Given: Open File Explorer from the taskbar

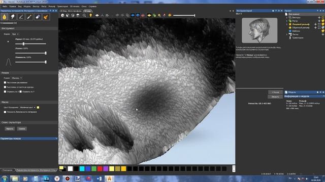Looking at the screenshot, I should click(15, 178).
